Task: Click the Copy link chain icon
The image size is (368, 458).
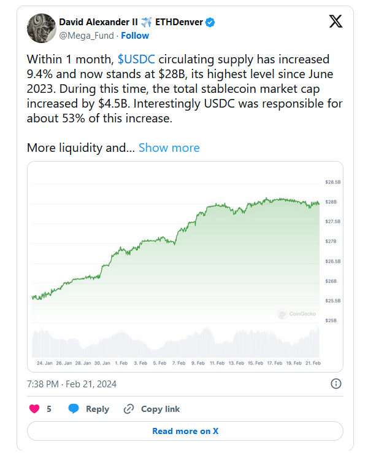Action: [x=129, y=409]
